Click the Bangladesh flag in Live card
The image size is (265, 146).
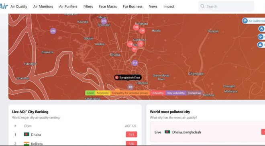click(167, 132)
